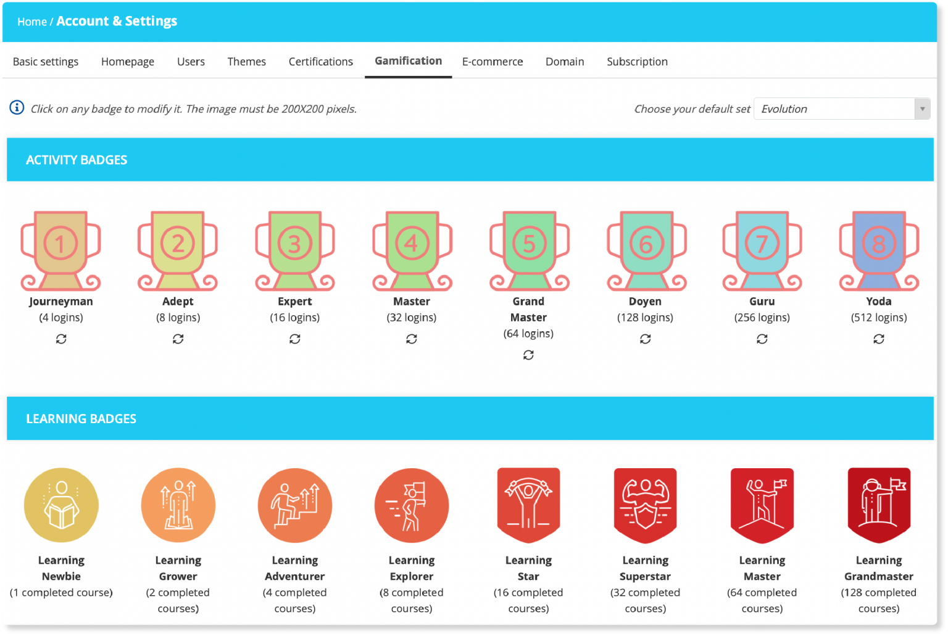Click the info icon next to the badge instructions

coord(17,107)
